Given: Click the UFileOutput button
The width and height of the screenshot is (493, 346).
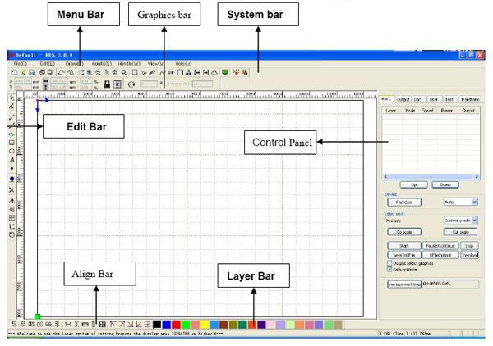Looking at the screenshot, I should click(440, 255).
